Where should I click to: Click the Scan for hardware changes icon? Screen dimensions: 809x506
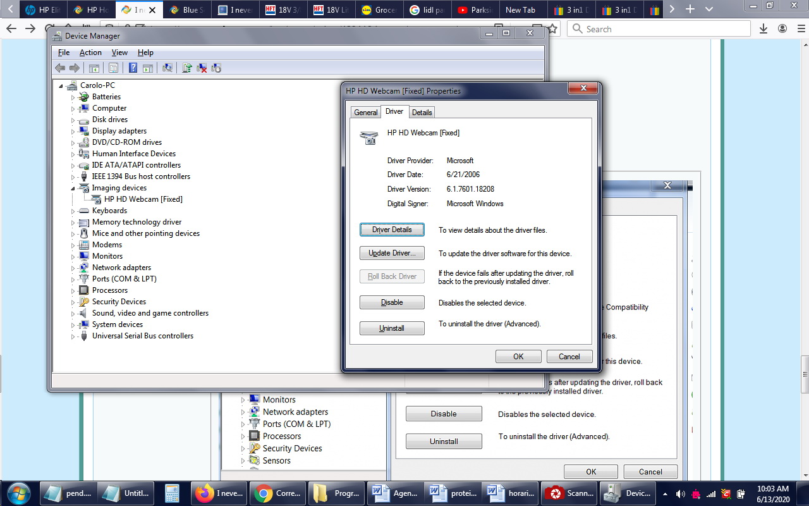(167, 68)
